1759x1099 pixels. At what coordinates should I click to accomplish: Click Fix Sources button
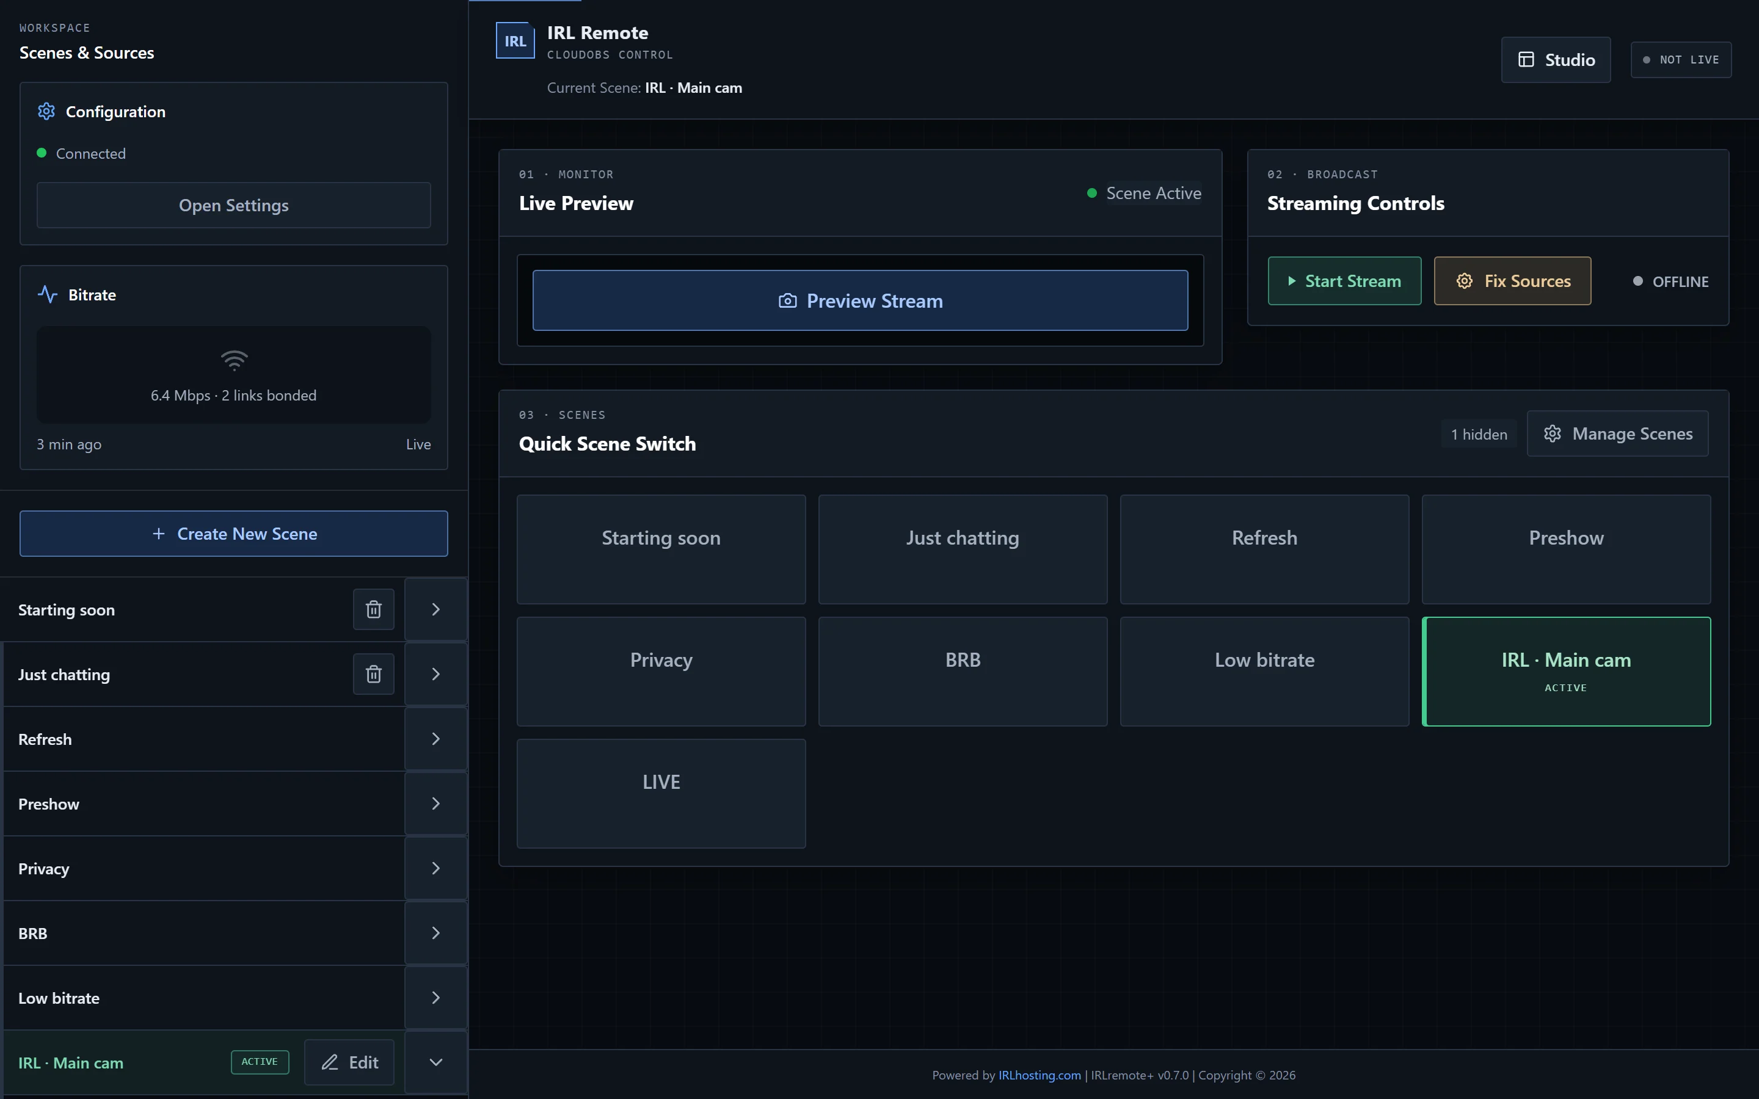coord(1512,281)
